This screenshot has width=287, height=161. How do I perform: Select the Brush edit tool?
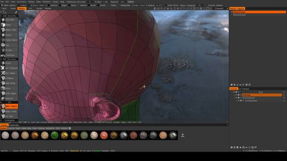pyautogui.click(x=9, y=63)
